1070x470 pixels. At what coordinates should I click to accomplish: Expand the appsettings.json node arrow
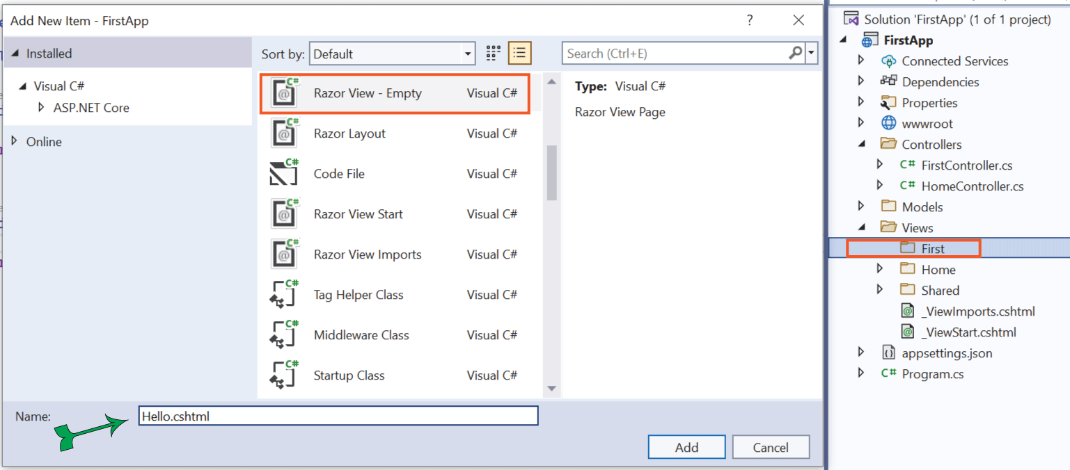tap(861, 352)
